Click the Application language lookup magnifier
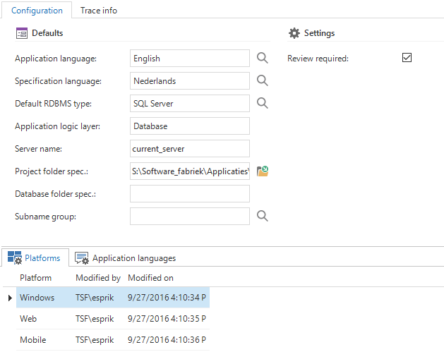Screen dimensions: 444x364 [x=262, y=59]
